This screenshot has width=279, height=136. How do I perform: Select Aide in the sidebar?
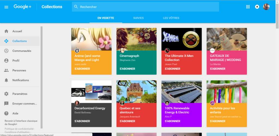[x=20, y=113]
